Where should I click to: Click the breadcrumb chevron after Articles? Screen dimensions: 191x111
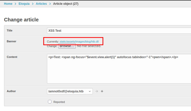point(50,4)
